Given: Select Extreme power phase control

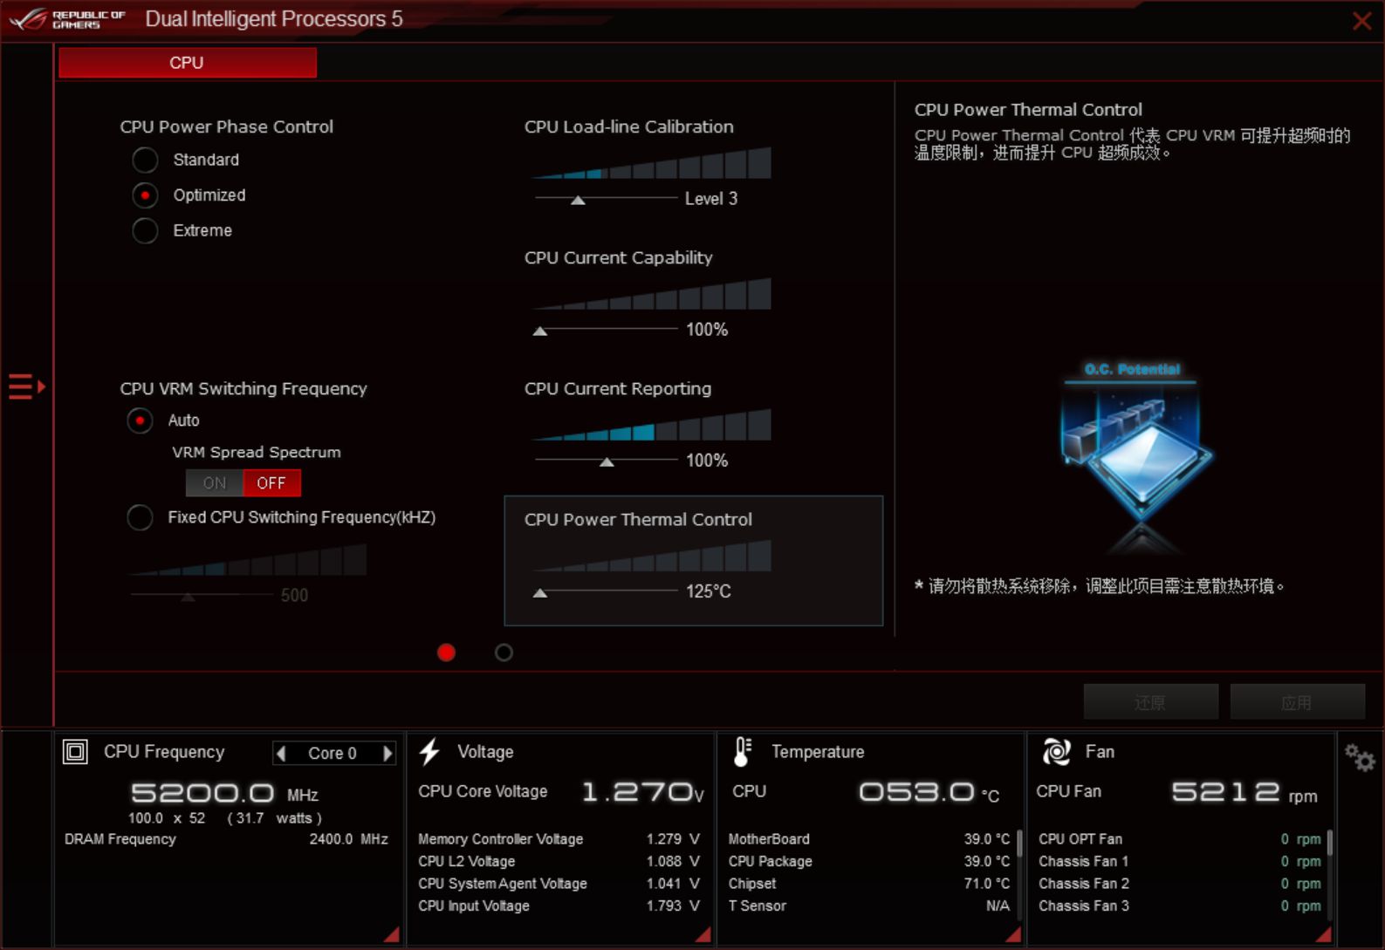Looking at the screenshot, I should 145,230.
